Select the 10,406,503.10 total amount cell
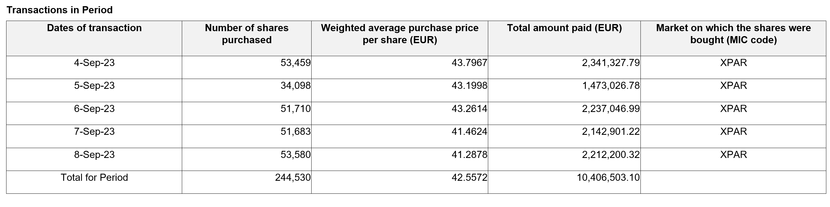Screen dimensions: 830x207 coord(608,178)
